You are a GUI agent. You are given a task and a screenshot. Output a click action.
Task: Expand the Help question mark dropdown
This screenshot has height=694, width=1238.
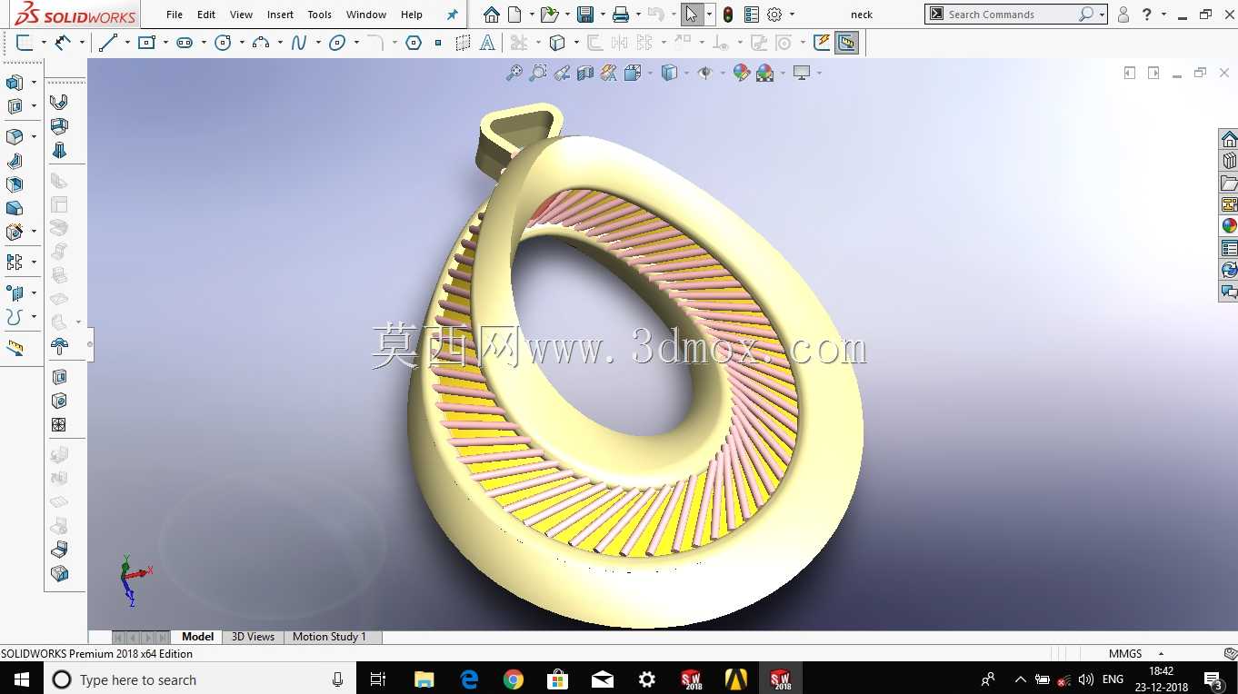coord(1163,15)
